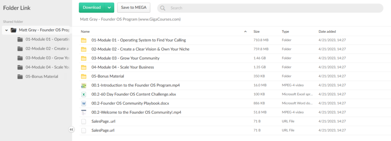Focus the Search input field
391x141 pixels.
pos(274,8)
